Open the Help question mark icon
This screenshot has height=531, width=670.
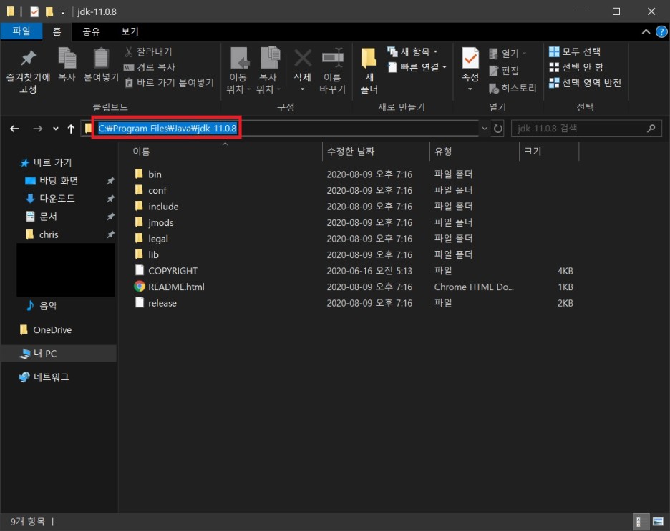point(661,32)
